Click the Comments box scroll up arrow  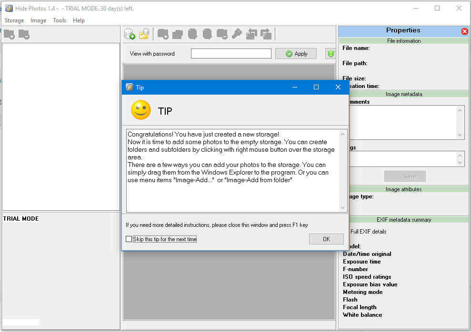(460, 110)
